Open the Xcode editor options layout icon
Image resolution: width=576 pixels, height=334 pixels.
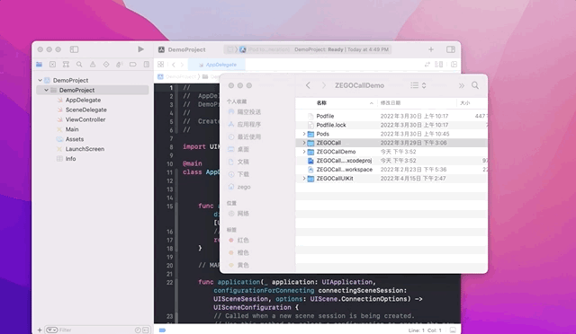pos(438,65)
